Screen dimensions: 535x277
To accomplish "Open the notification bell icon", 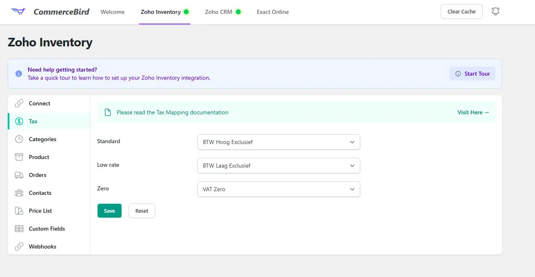I will [495, 11].
